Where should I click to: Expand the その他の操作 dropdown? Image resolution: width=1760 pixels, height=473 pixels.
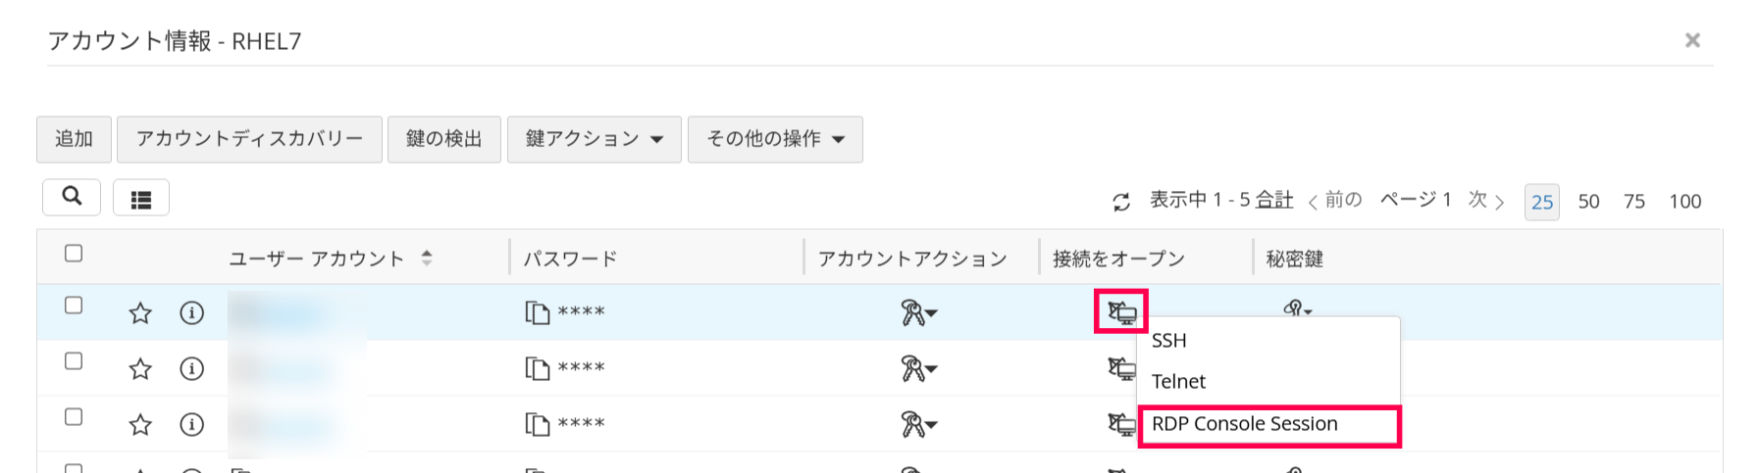775,139
